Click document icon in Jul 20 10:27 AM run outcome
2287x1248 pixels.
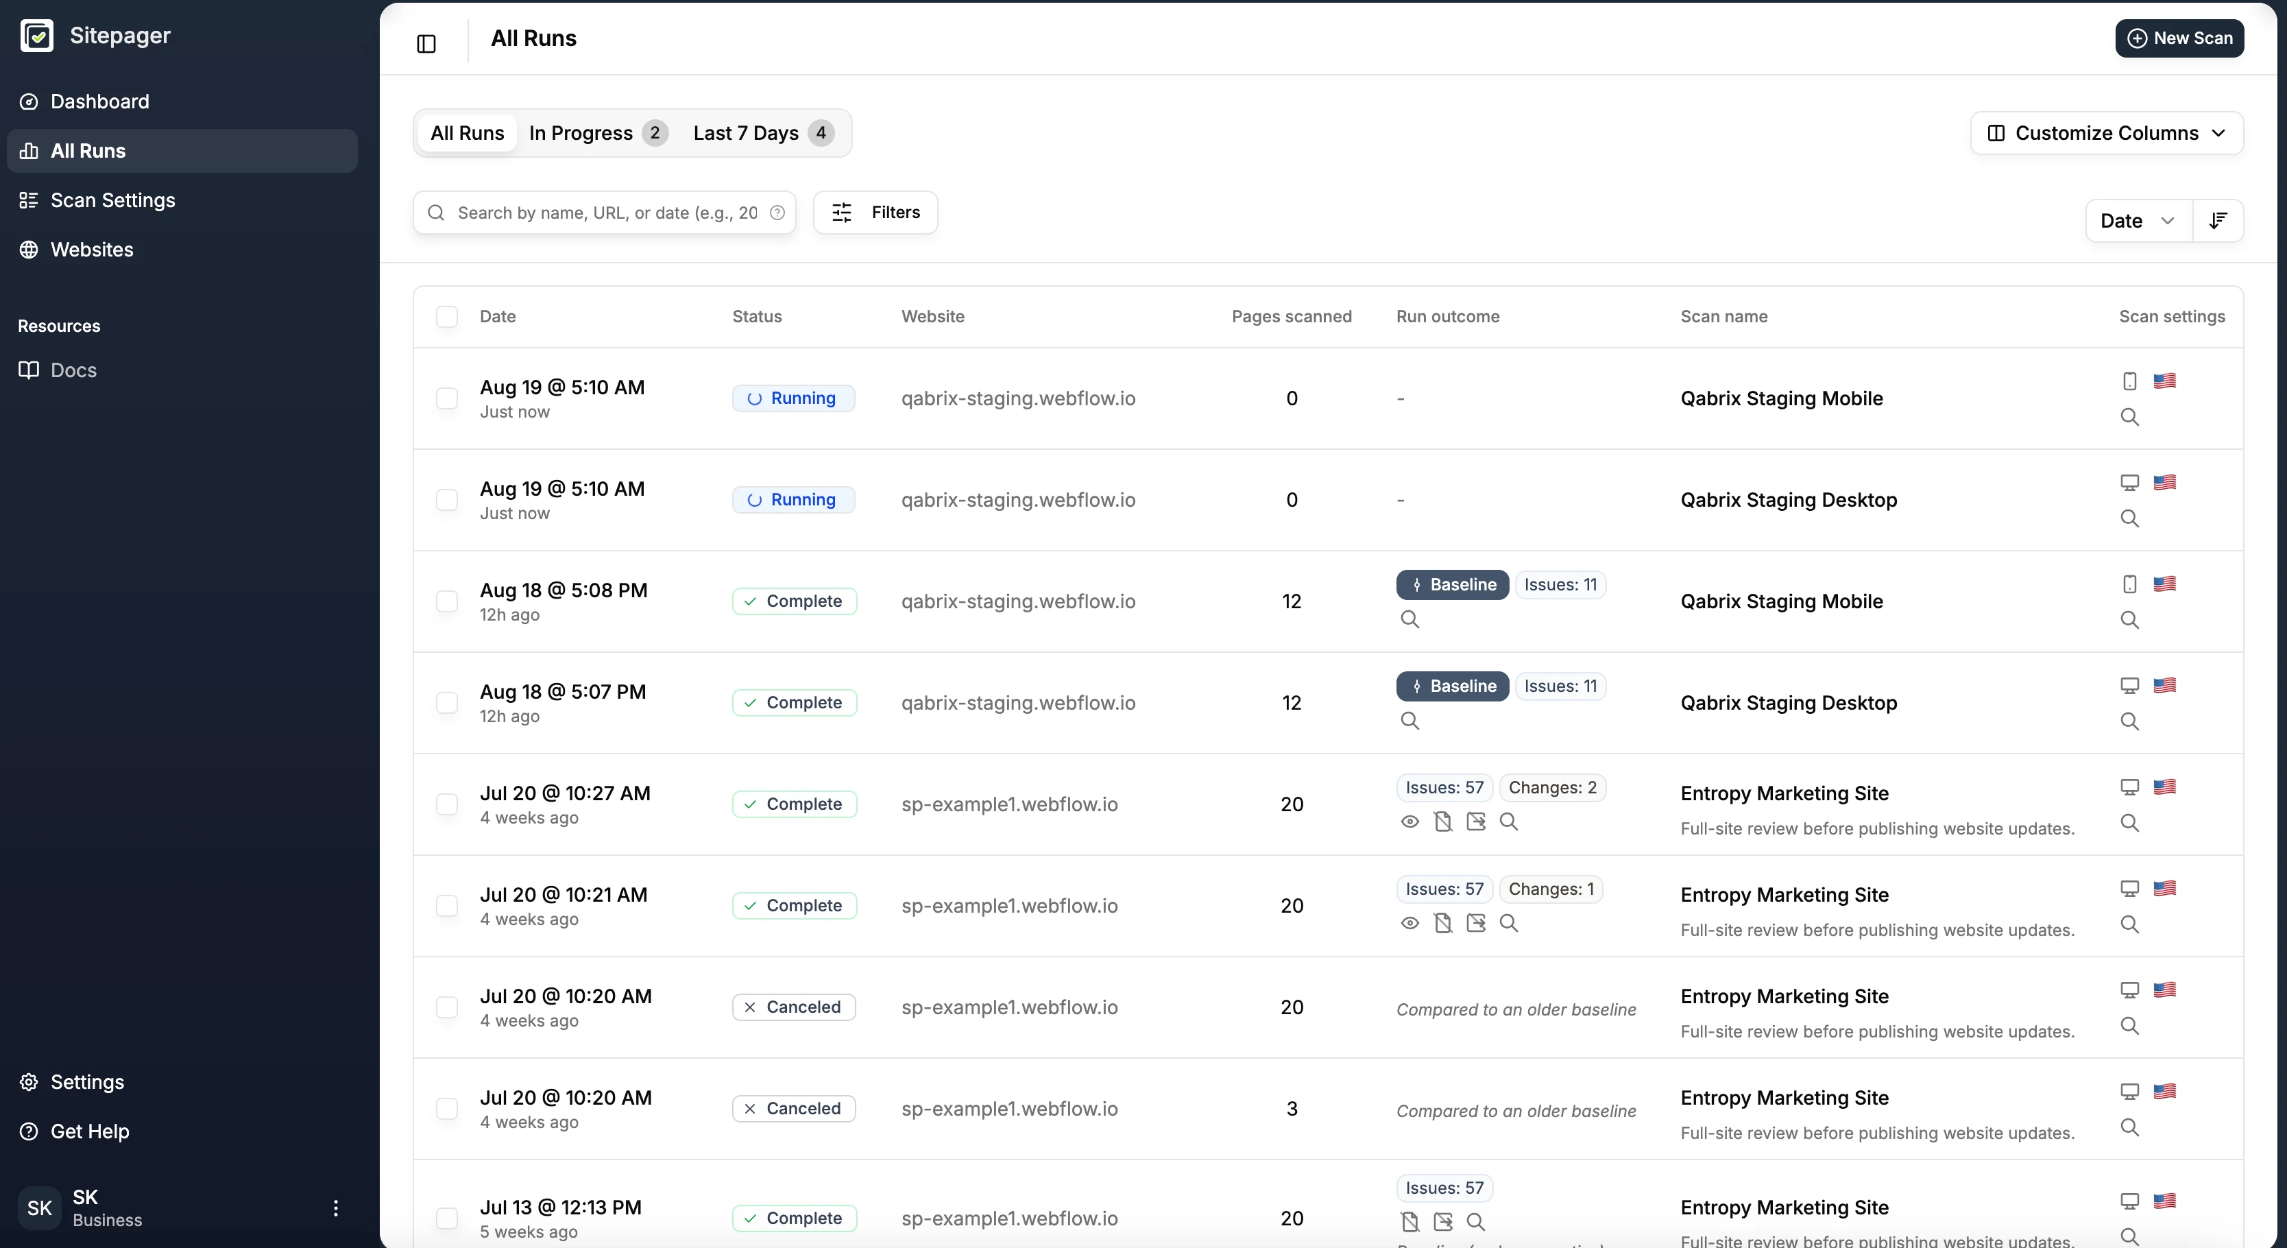pos(1442,821)
